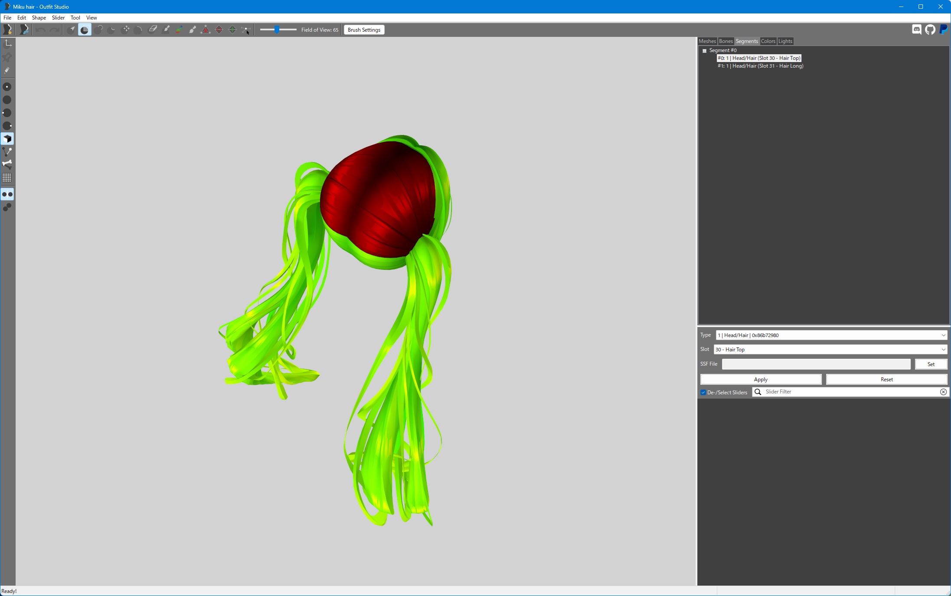Click the SSF File input field
The image size is (951, 596).
pyautogui.click(x=816, y=364)
